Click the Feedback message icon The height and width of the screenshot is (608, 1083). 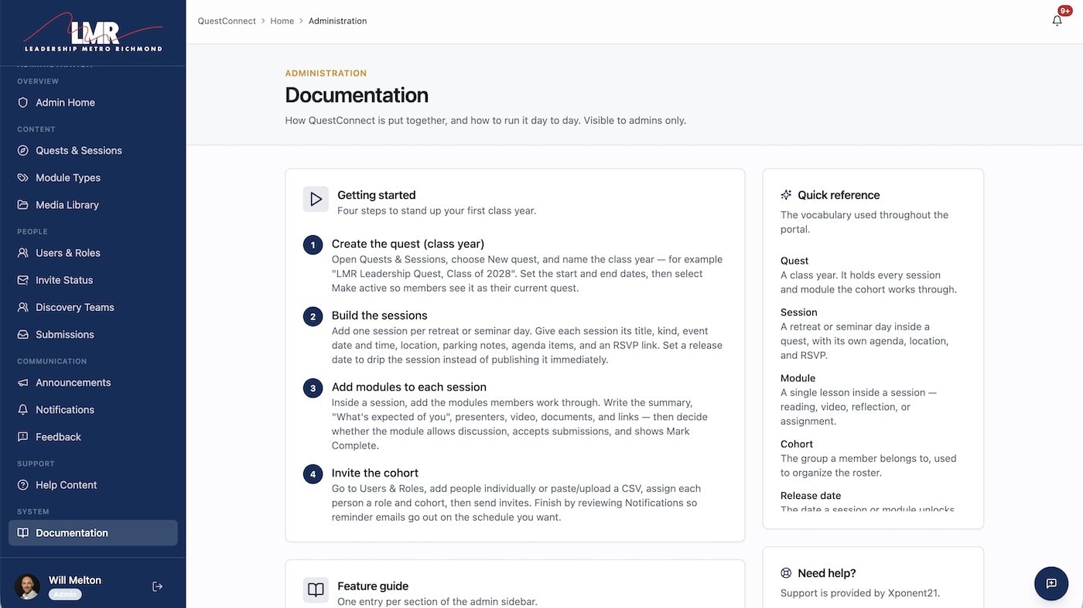23,437
